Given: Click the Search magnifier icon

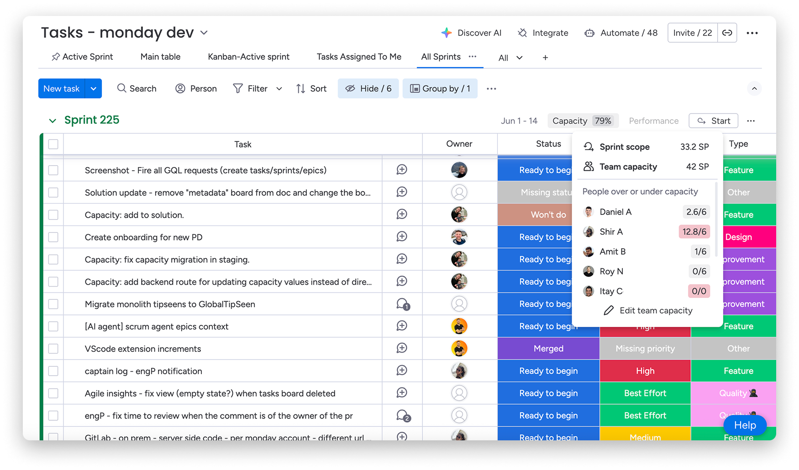Looking at the screenshot, I should click(x=121, y=88).
